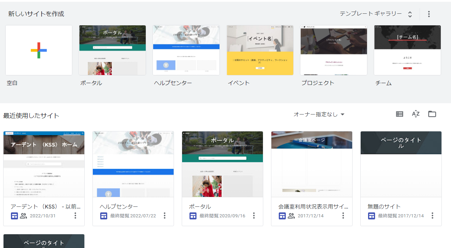The height and width of the screenshot is (248, 451).
Task: Open the file picker folder icon
Action: pyautogui.click(x=432, y=114)
